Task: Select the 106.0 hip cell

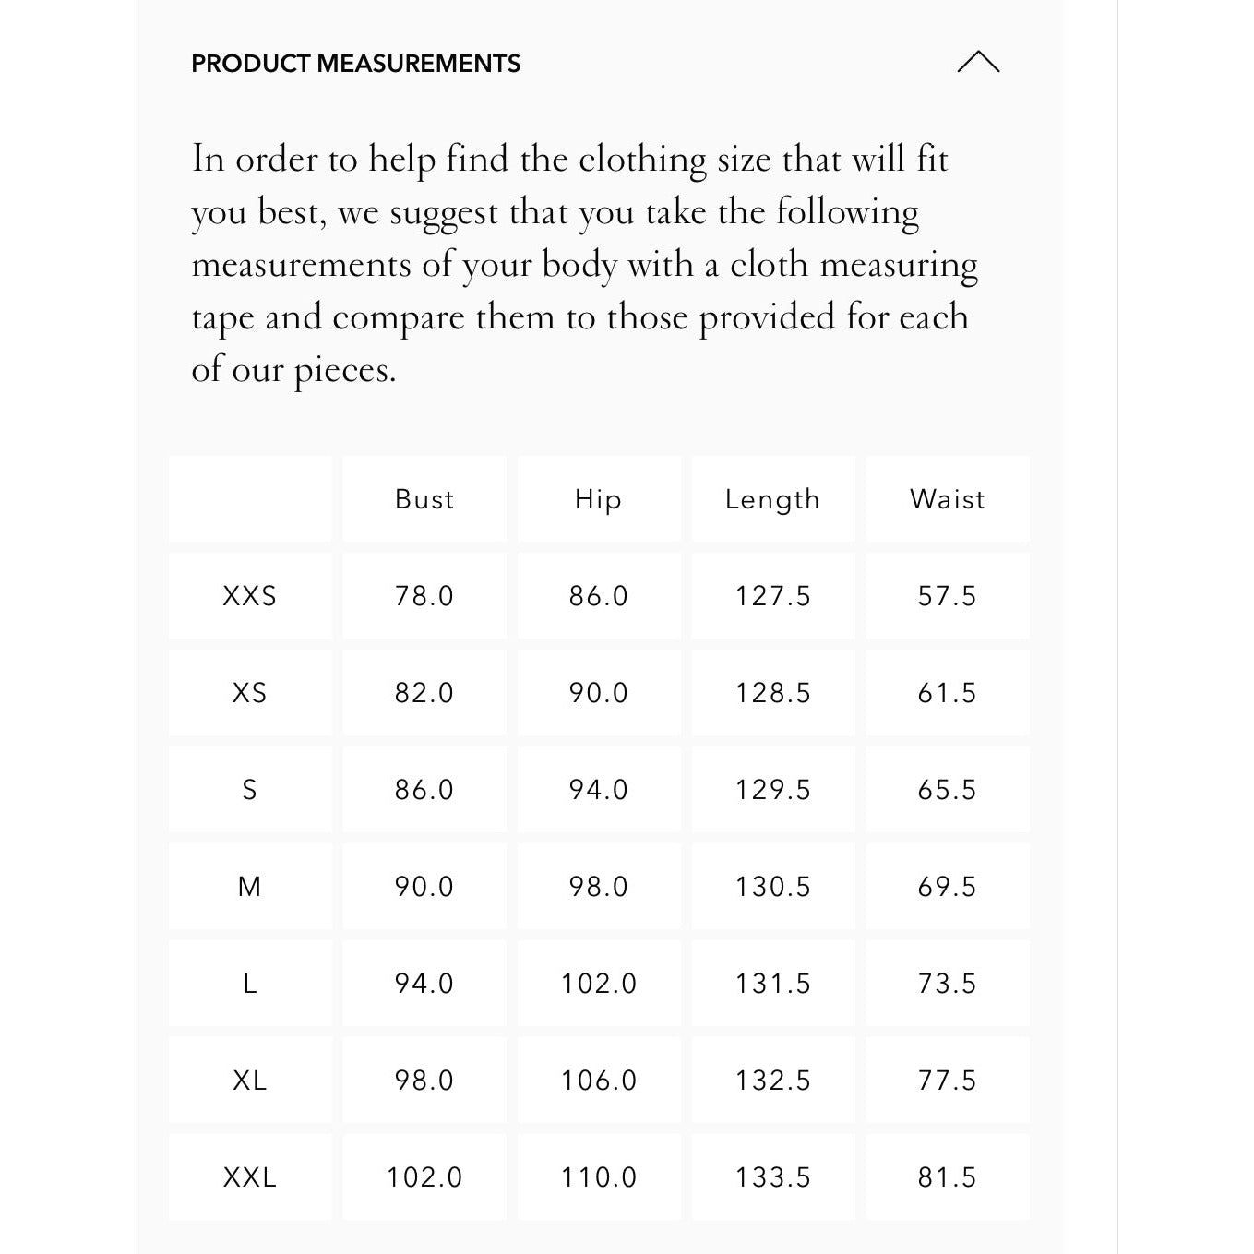Action: (598, 1081)
